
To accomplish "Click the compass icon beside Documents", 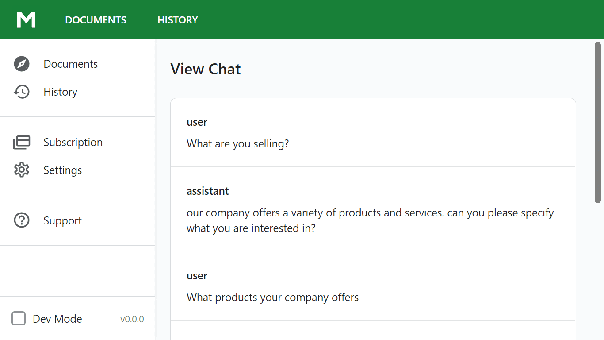I will [22, 64].
